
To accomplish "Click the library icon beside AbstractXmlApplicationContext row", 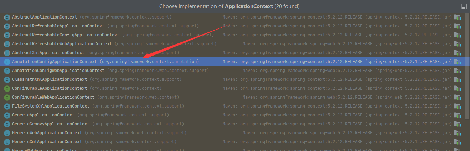I will (x=457, y=53).
